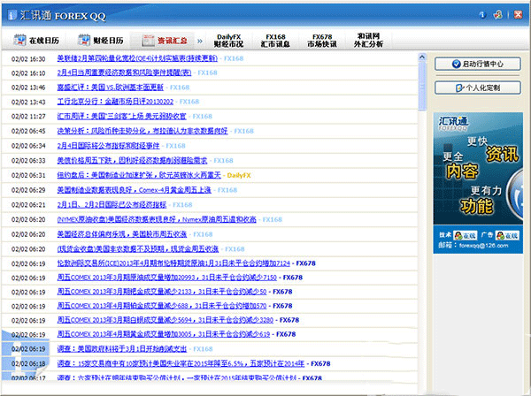Open the 美国股市周五收涨 headline
531x396 pixels.
(x=122, y=234)
